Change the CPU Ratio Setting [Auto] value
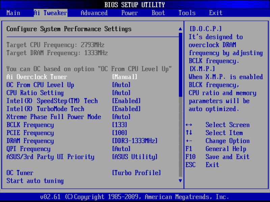The width and height of the screenshot is (270, 202). pos(121,93)
